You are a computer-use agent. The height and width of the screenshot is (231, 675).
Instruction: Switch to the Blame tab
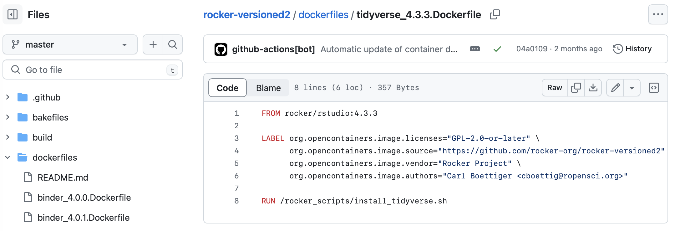click(x=268, y=88)
